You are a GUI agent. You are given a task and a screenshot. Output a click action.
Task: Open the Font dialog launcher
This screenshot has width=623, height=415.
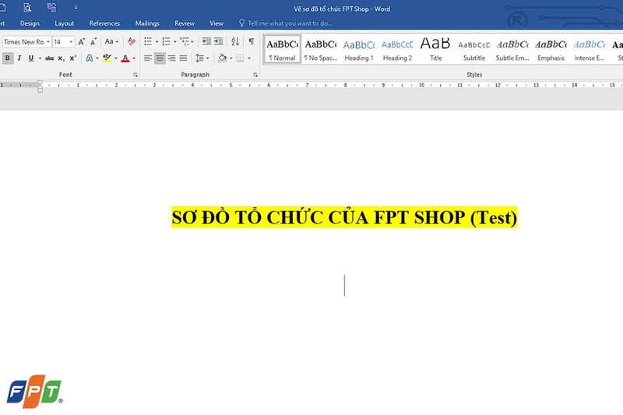point(136,75)
